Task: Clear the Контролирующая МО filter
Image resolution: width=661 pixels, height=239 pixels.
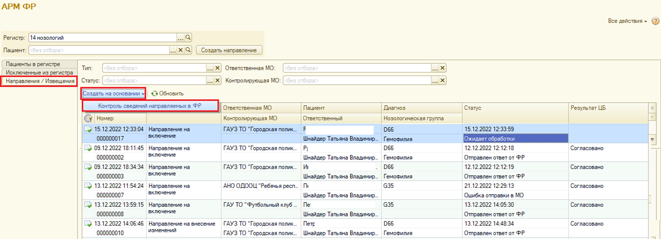Action: click(x=442, y=80)
